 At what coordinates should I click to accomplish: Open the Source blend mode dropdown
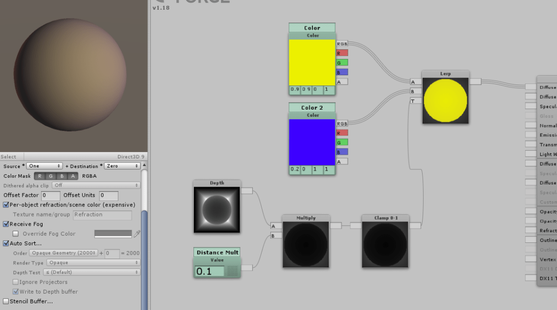[45, 166]
